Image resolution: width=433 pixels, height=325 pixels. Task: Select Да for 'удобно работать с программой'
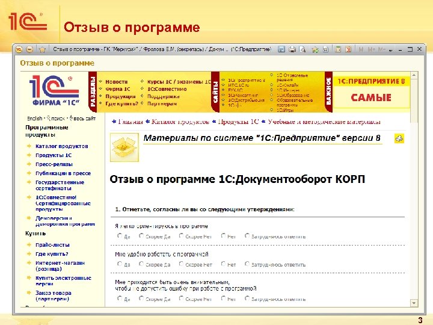[x=119, y=264]
